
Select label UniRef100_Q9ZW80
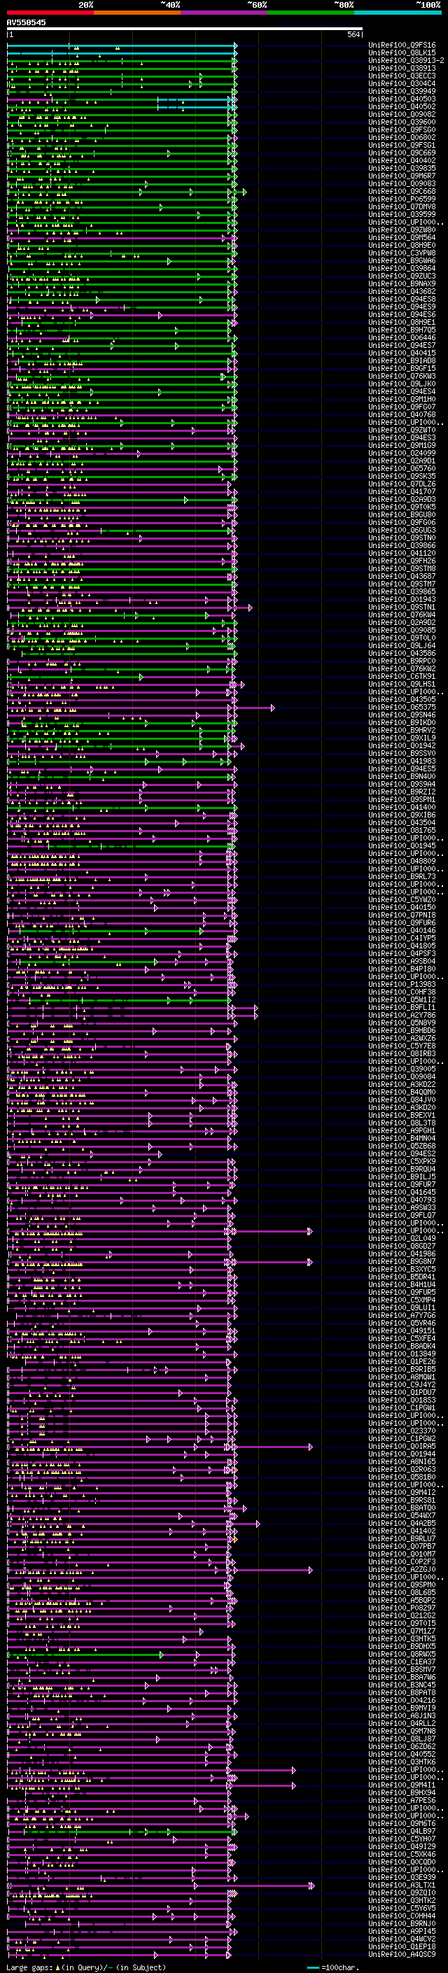(x=401, y=230)
